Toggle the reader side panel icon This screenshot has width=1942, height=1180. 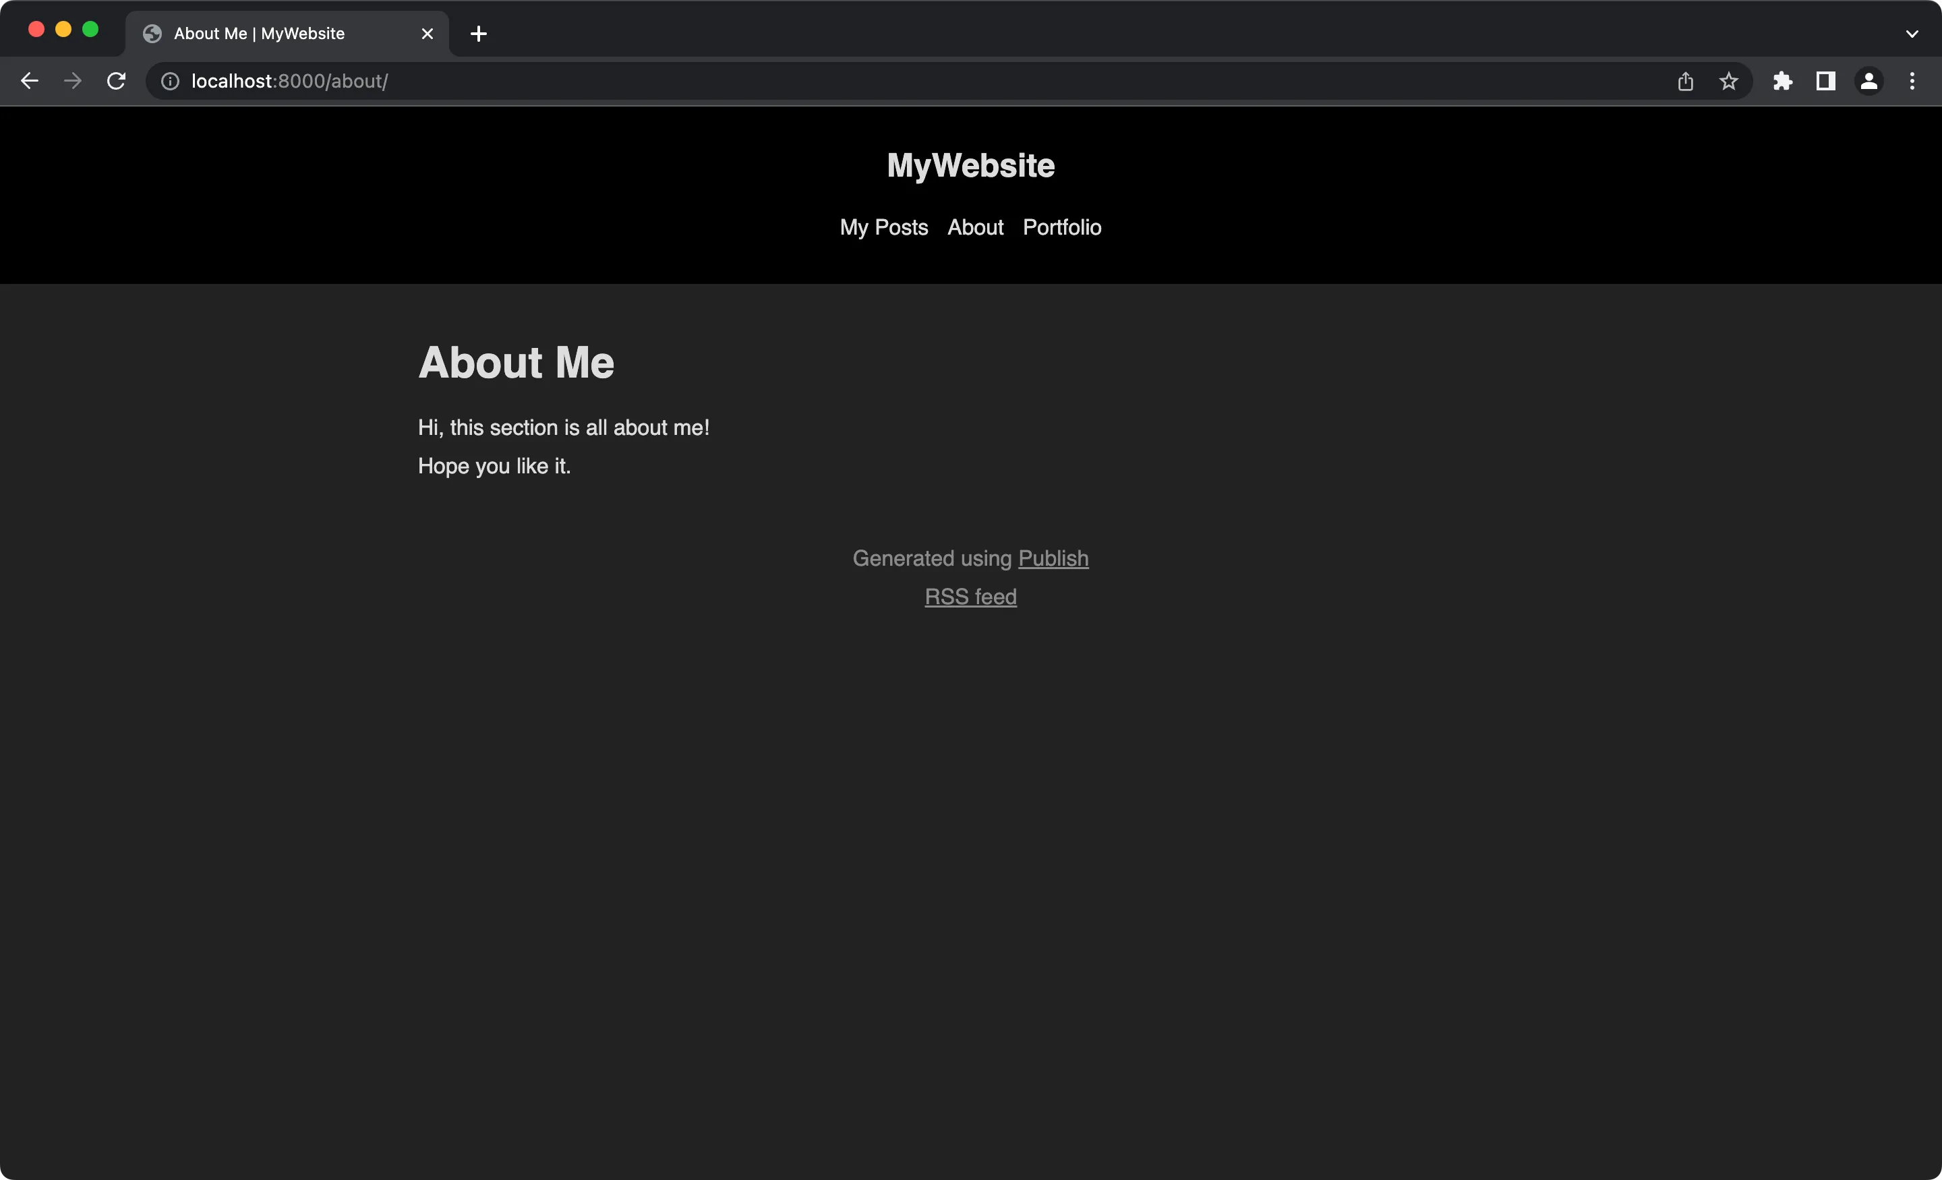click(1826, 80)
